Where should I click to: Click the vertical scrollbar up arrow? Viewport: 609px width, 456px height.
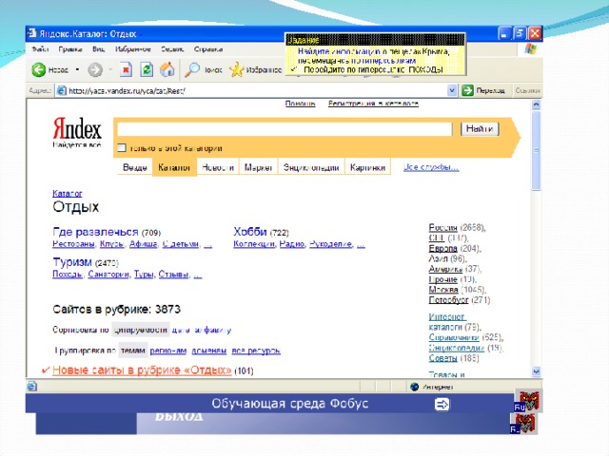pos(536,104)
